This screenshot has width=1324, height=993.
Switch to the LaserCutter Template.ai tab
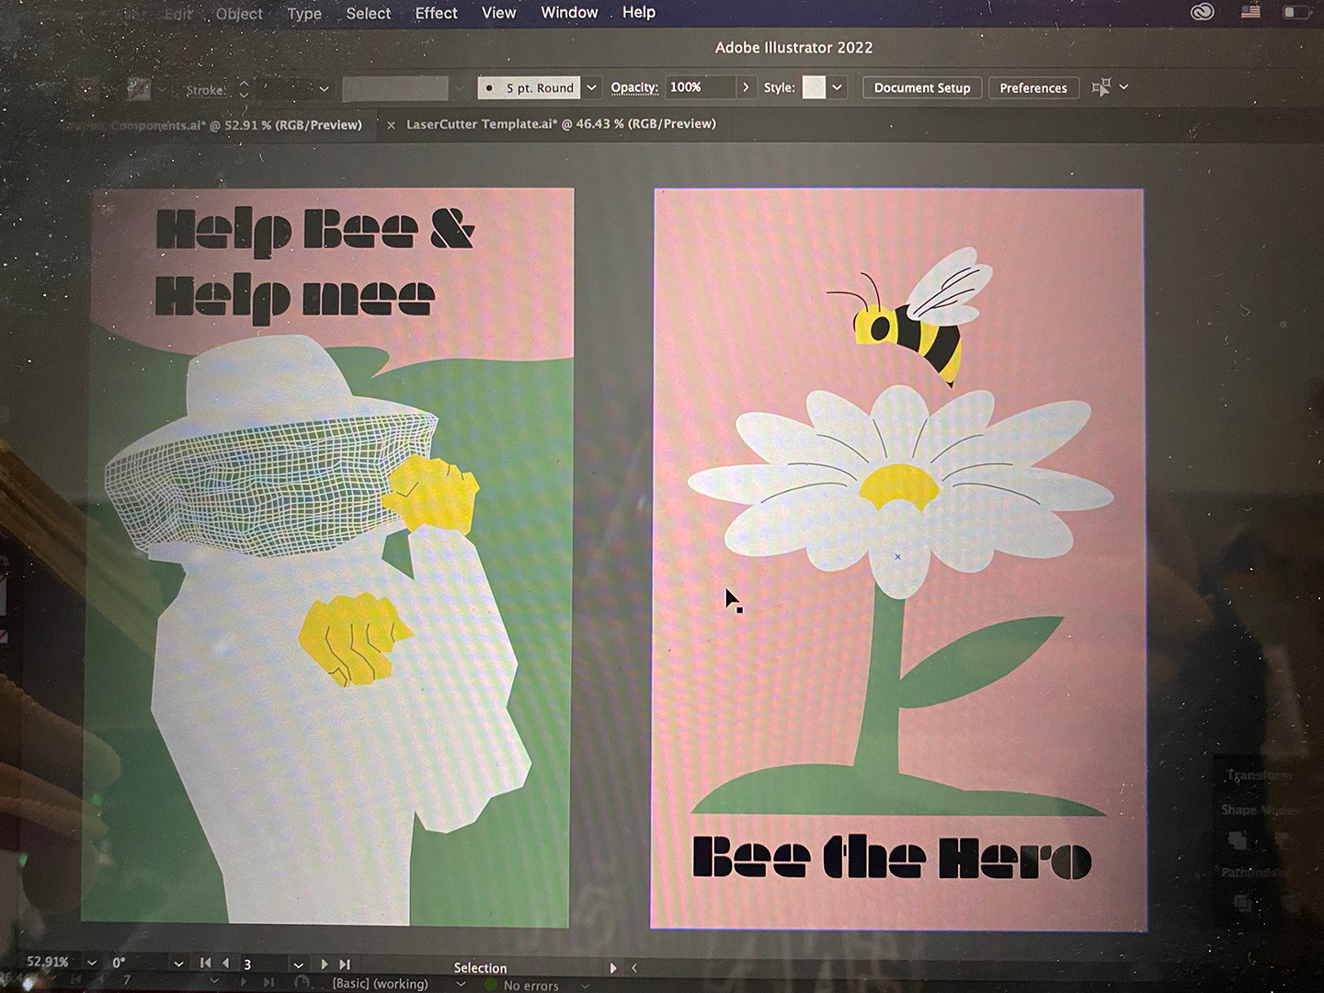(x=560, y=124)
